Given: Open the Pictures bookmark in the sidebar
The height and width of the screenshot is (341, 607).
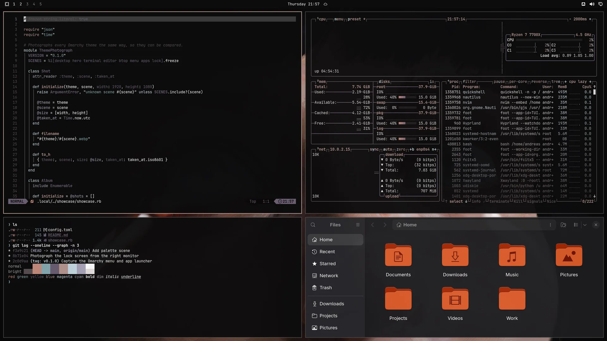Looking at the screenshot, I should point(335,328).
